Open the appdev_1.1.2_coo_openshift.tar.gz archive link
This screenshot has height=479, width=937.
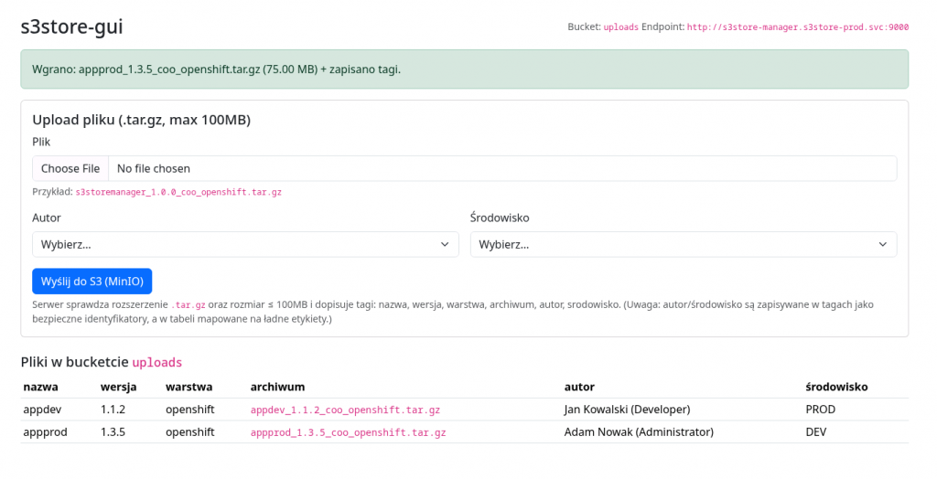click(345, 410)
